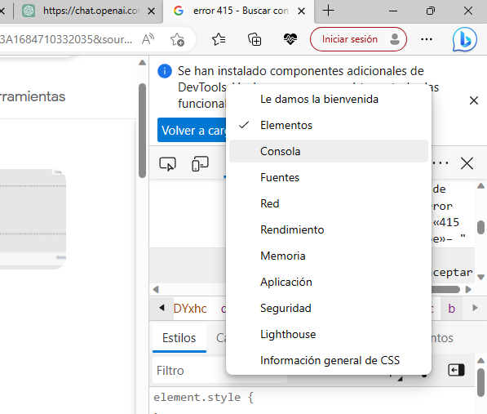
Task: Click DYxhc breadcrumb element
Action: 190,309
